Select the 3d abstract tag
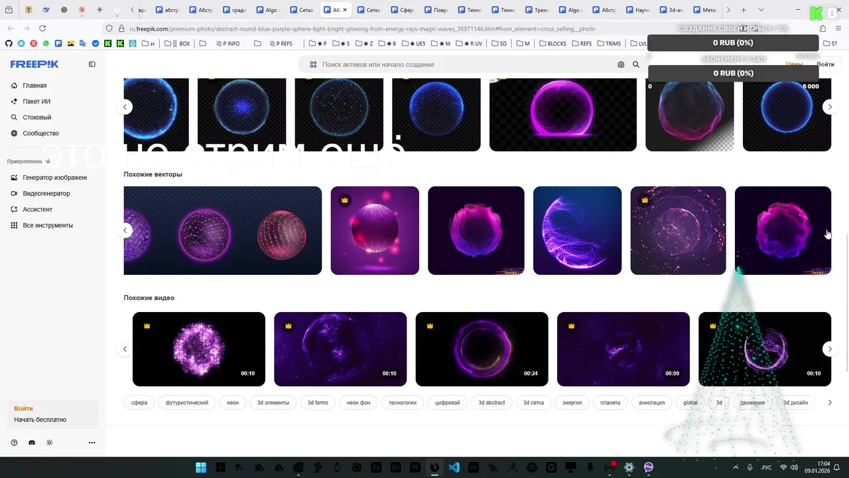849x478 pixels. (491, 402)
